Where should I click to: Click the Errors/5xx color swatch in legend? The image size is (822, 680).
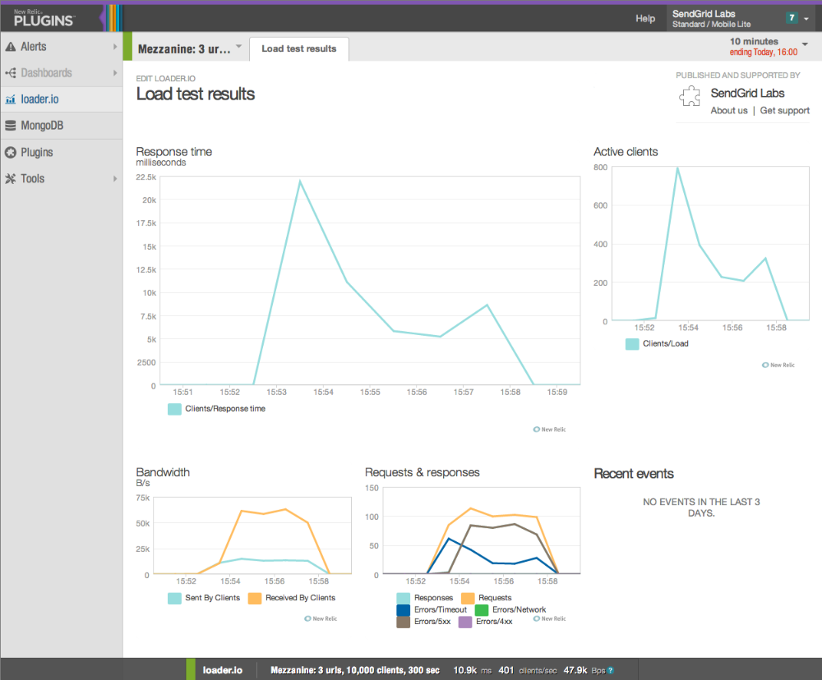pos(403,622)
